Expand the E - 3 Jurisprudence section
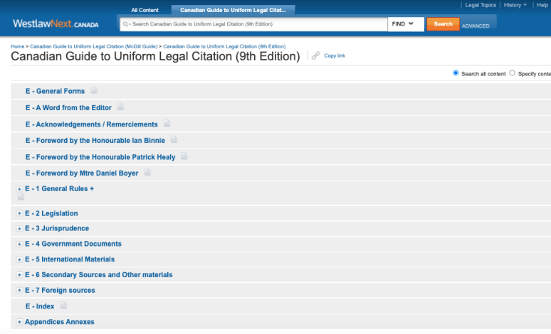Viewport: 551px width, 334px height. point(19,229)
